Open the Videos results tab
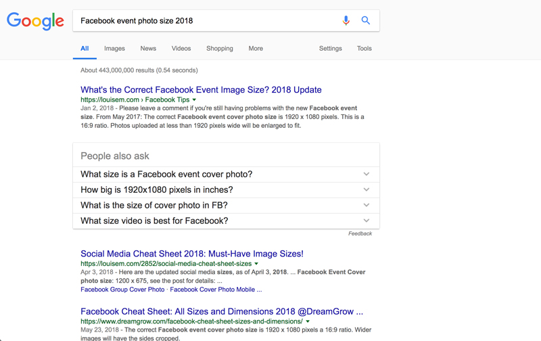Viewport: 541px width, 341px height. point(181,49)
